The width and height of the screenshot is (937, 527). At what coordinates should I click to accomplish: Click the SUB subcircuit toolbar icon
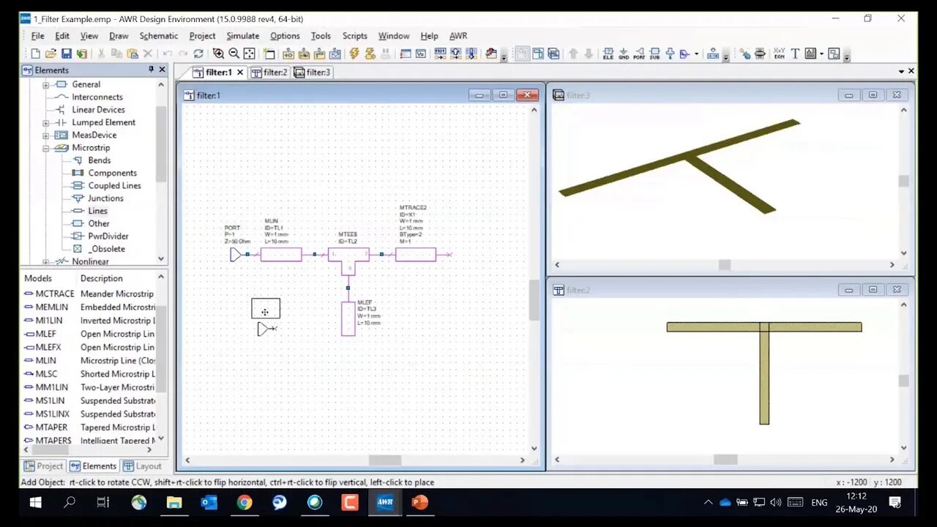tap(654, 53)
